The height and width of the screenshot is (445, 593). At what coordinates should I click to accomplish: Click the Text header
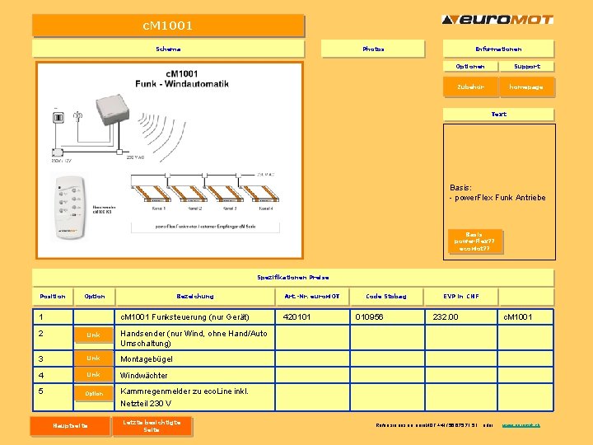(x=498, y=114)
